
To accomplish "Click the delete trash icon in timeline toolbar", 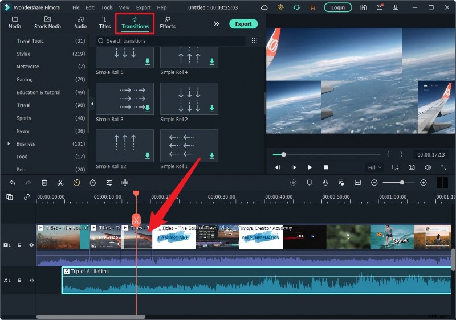I will tap(44, 183).
